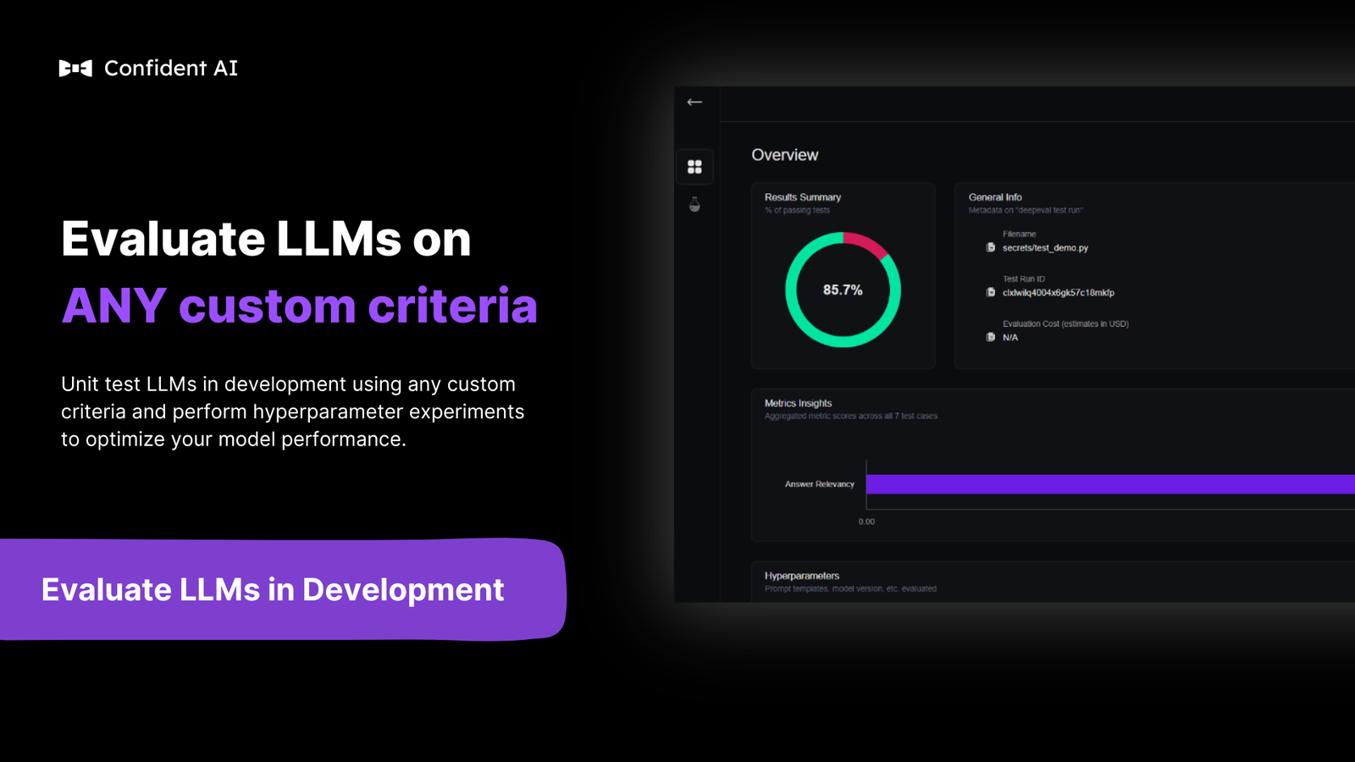Select the flask experiments icon in sidebar
The image size is (1355, 762).
click(694, 205)
